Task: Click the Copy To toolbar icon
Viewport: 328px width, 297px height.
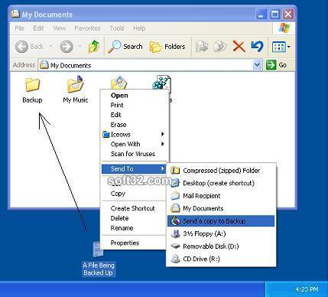Action: point(220,47)
